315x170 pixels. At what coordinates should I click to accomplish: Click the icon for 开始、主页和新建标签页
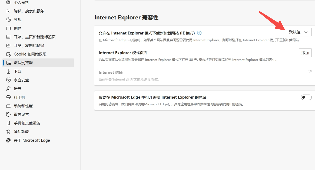pos(8,37)
